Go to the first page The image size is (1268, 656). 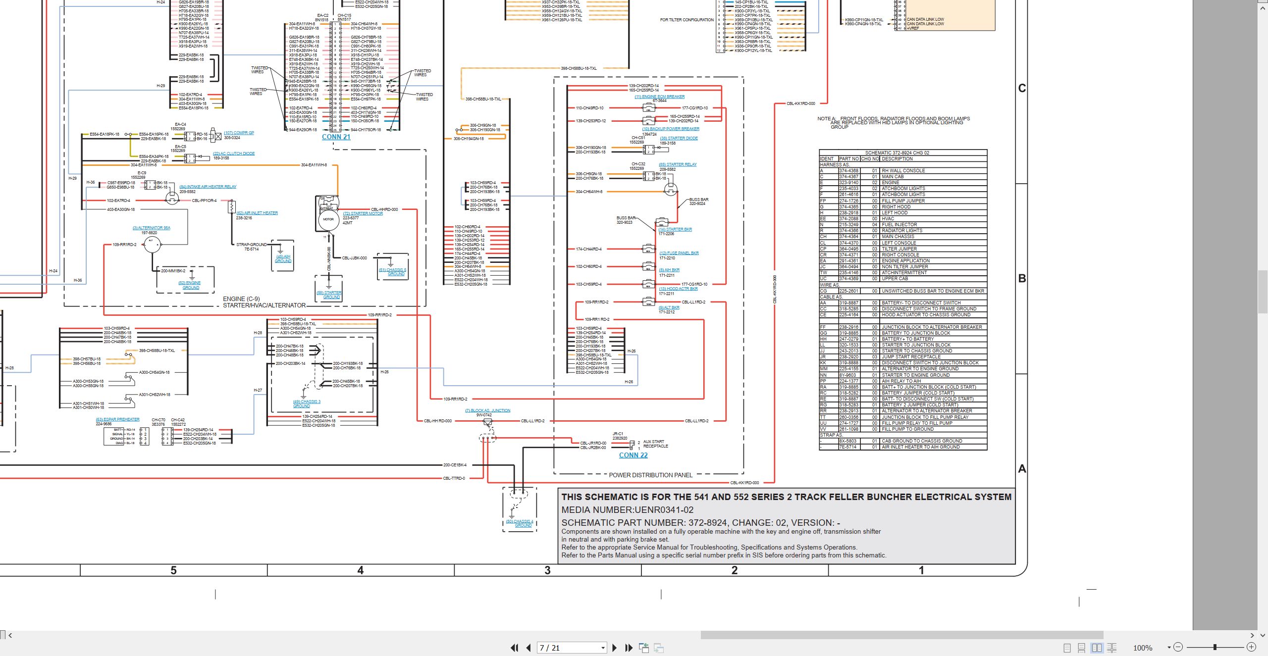515,648
